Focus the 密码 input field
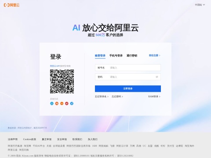This screenshot has height=158, width=211. [x=128, y=77]
